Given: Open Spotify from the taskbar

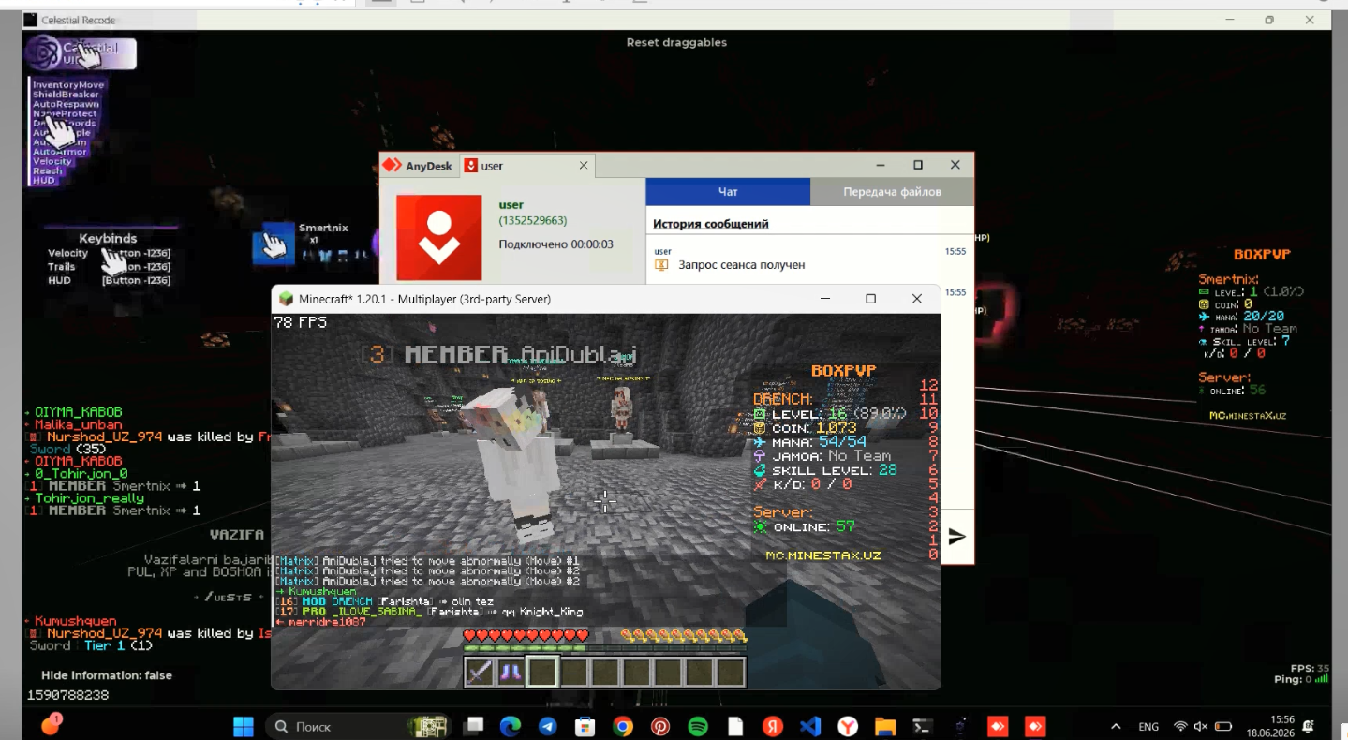Looking at the screenshot, I should pyautogui.click(x=698, y=726).
